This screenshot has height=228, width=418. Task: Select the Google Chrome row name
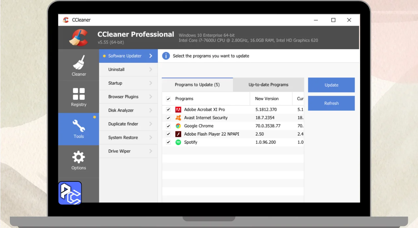[199, 126]
